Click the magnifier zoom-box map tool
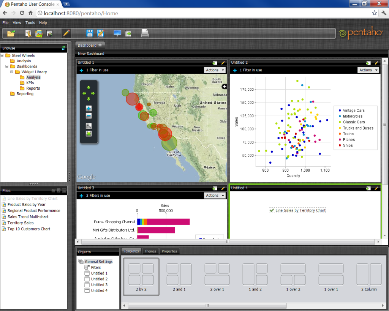Screen dimensions: 389x311 (89, 126)
